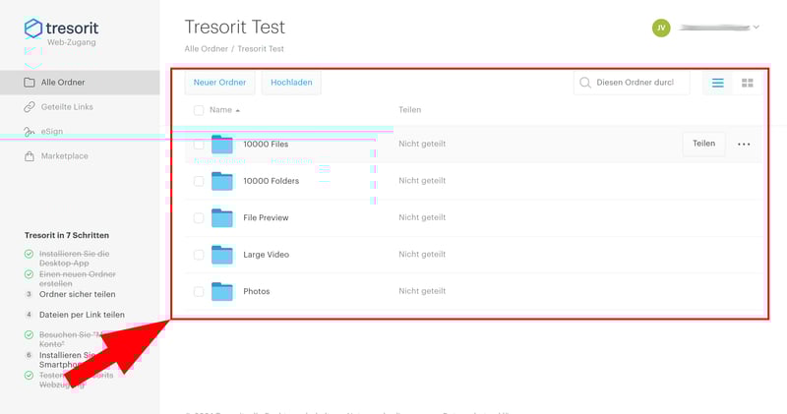Check the 10000 Files checkbox
The height and width of the screenshot is (414, 787).
click(199, 144)
